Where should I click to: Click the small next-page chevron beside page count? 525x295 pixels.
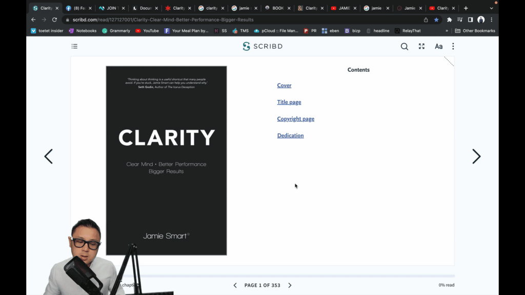point(290,285)
